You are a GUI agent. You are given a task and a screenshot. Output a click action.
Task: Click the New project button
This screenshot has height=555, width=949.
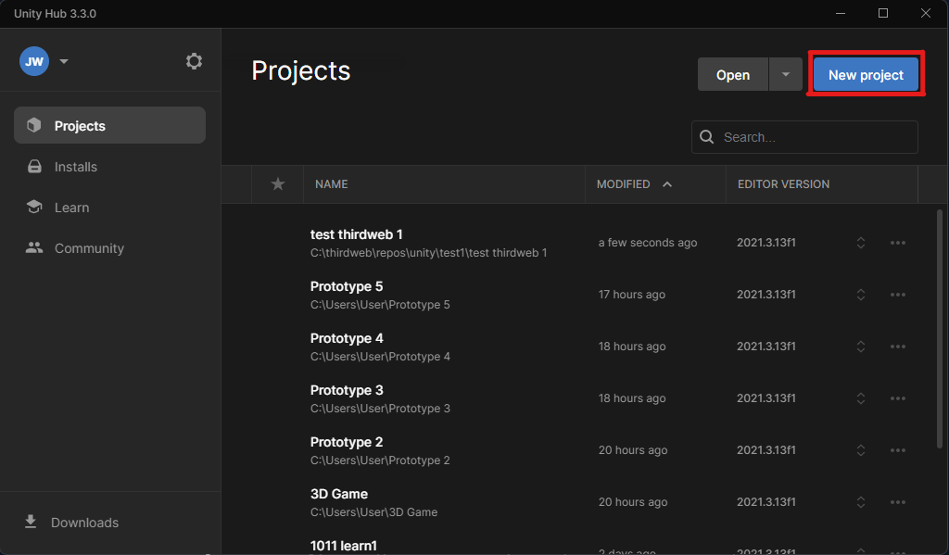(x=865, y=74)
